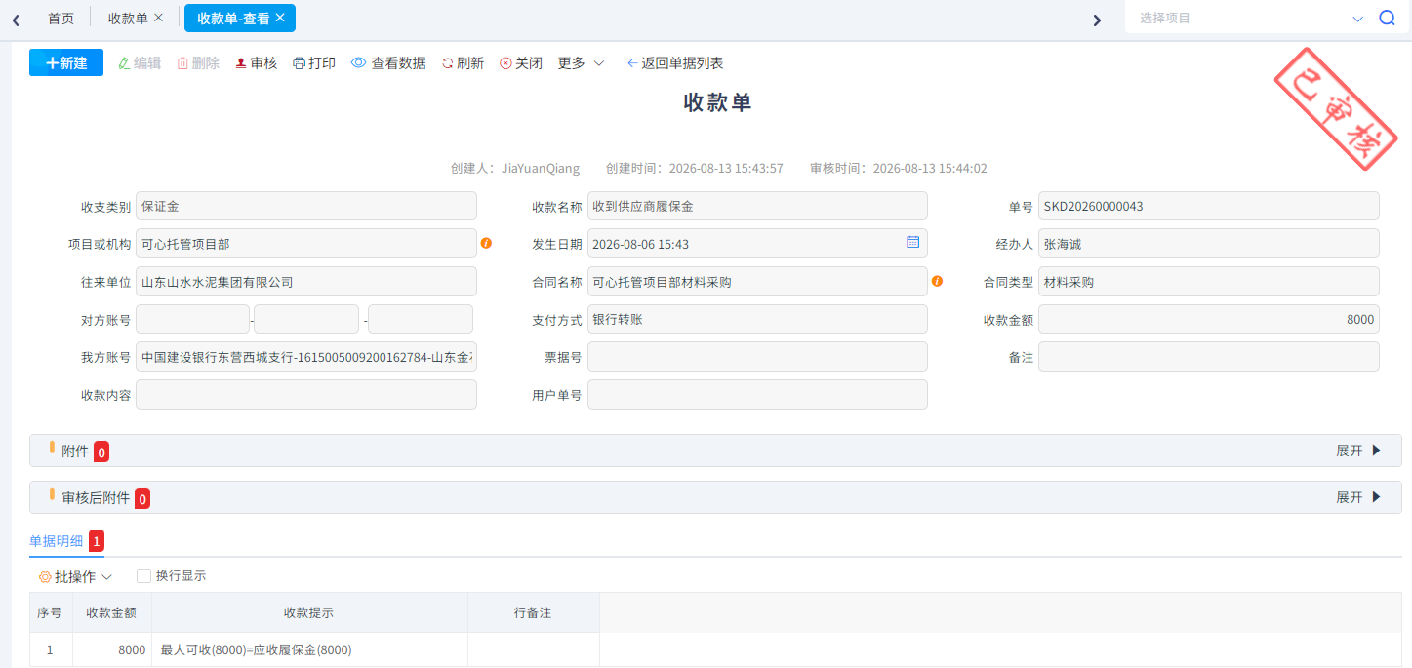Screen dimensions: 1412x668
Task: Click the 收支类别 field
Action: pos(306,206)
